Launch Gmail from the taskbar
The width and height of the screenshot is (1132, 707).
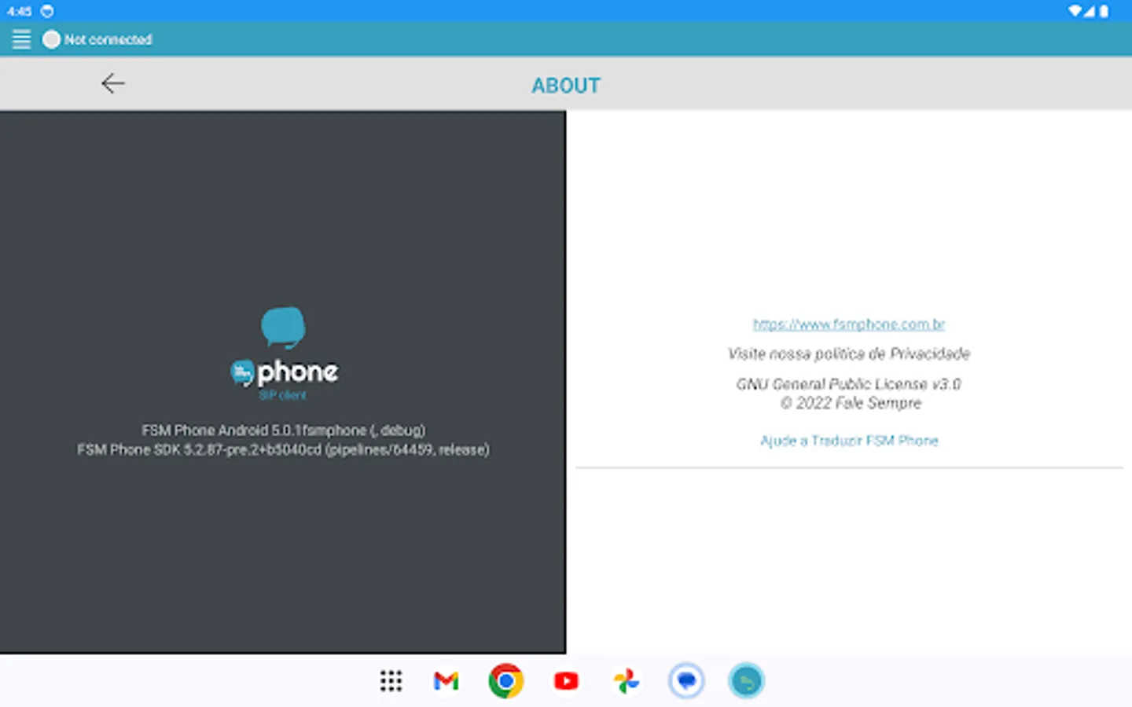(446, 681)
